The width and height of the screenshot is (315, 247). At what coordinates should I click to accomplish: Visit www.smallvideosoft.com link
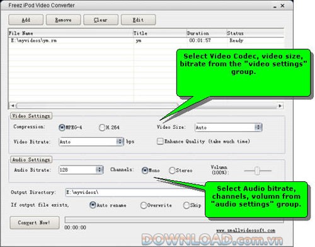[x=246, y=231]
